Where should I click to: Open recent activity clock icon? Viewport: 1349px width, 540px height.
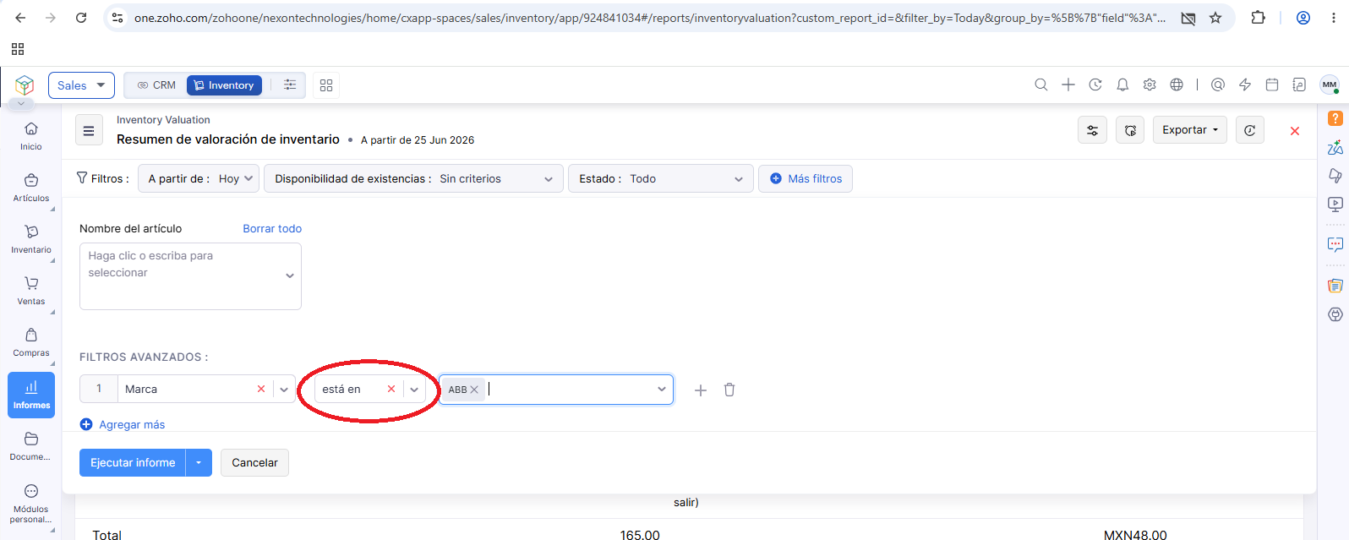[1095, 85]
